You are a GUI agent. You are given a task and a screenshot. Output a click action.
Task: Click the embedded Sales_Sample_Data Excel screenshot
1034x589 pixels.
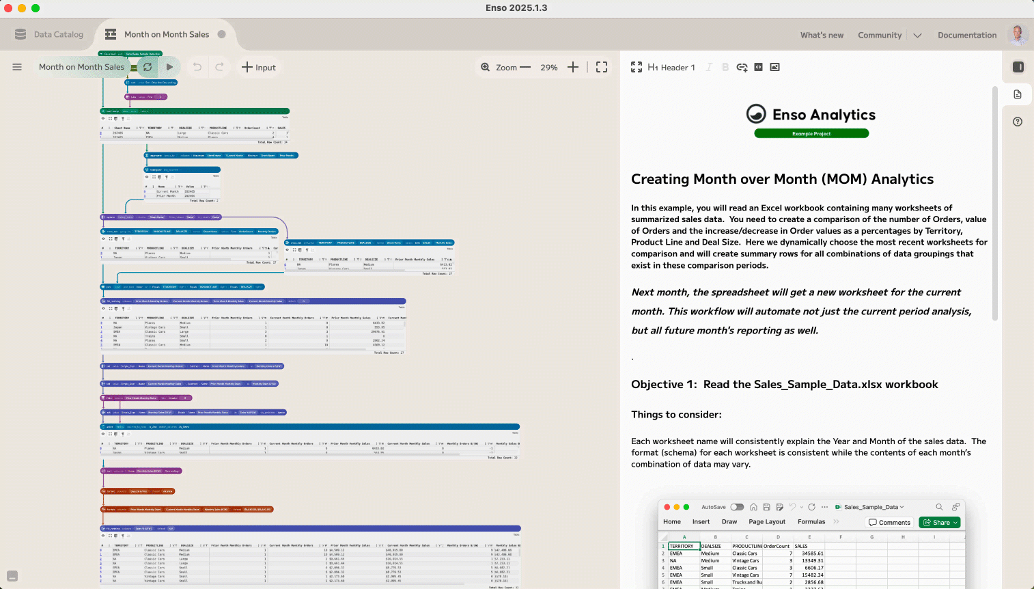(x=811, y=544)
